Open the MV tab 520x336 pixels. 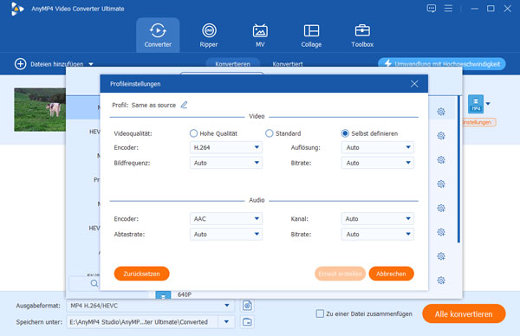pyautogui.click(x=260, y=36)
